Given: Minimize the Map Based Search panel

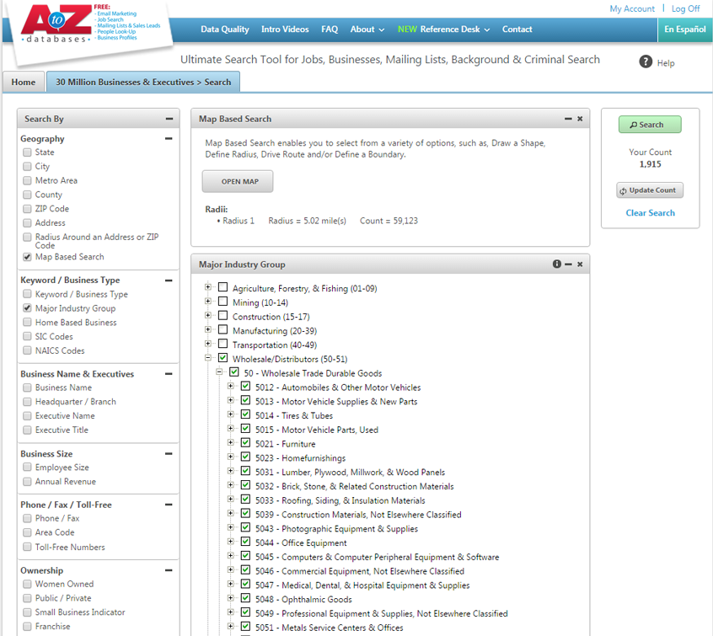Looking at the screenshot, I should pyautogui.click(x=568, y=119).
